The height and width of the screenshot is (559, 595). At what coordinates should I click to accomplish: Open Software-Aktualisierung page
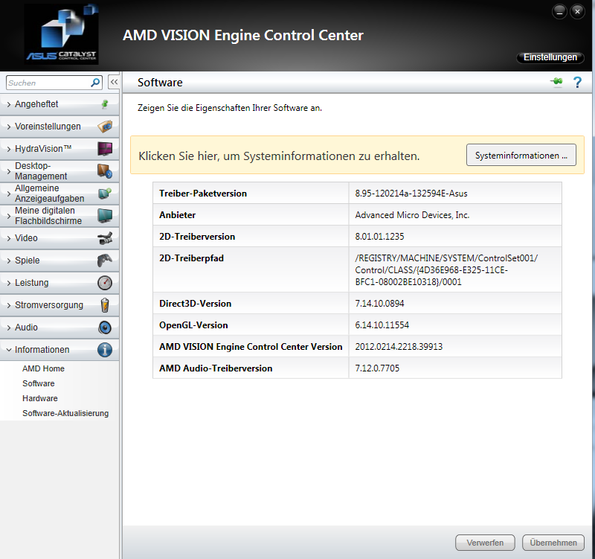(x=65, y=413)
